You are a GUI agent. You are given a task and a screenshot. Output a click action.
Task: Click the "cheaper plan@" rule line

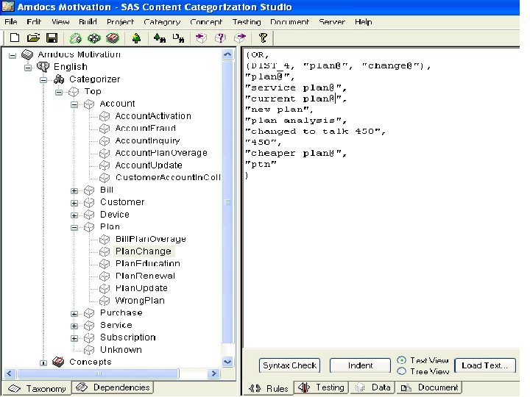coord(296,153)
